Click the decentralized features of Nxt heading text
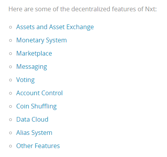 tap(83, 9)
